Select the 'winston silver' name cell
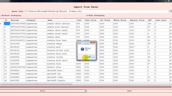This screenshot has height=96, width=172. pos(61,57)
